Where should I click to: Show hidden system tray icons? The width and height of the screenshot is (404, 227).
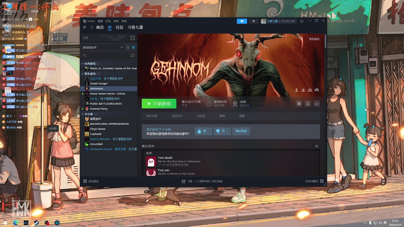tap(365, 223)
